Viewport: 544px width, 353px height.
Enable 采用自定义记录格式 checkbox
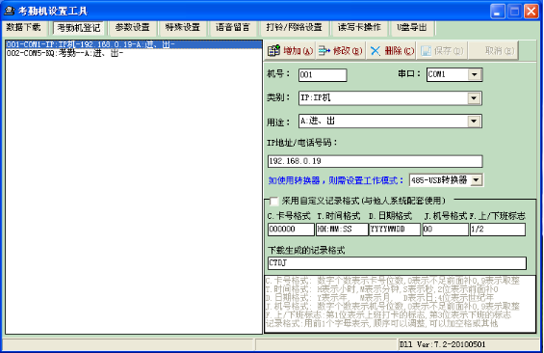(x=273, y=201)
